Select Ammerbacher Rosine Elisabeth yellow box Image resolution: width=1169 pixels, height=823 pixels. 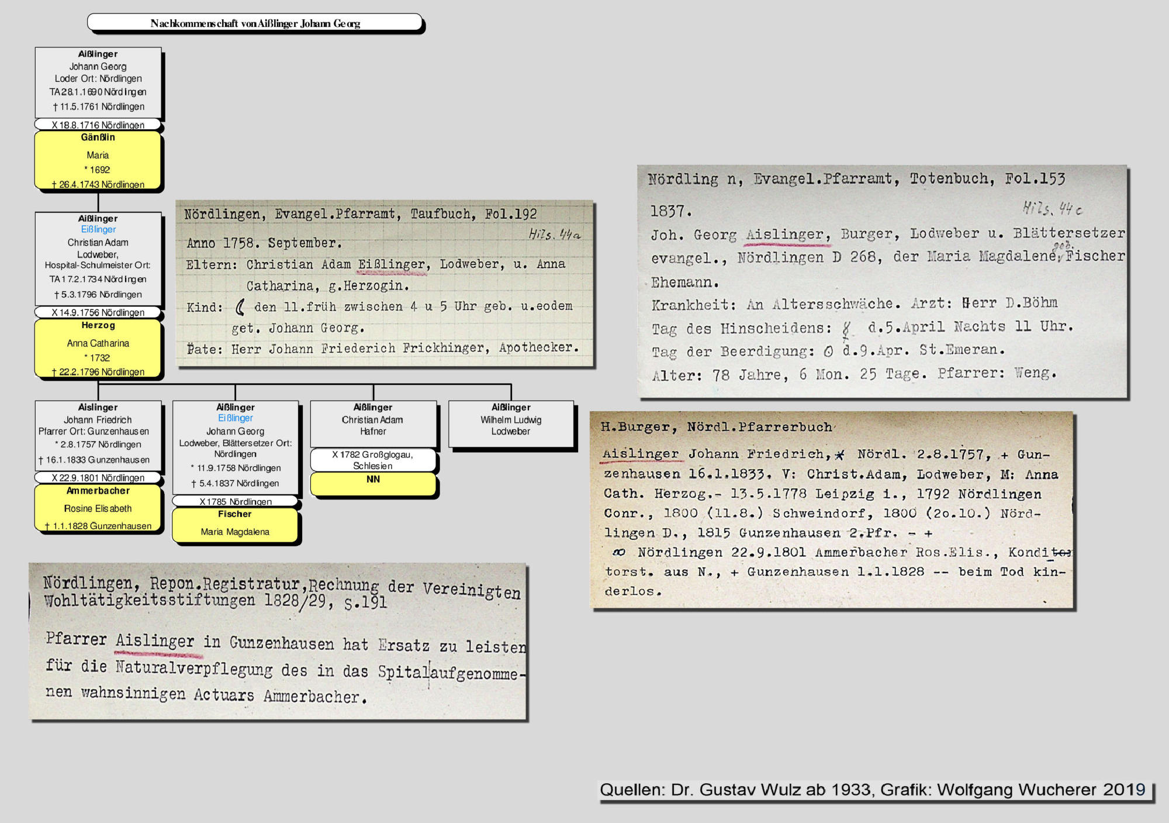98,508
